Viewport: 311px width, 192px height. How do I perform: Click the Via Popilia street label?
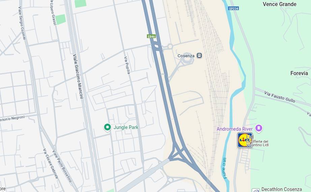coord(127,65)
